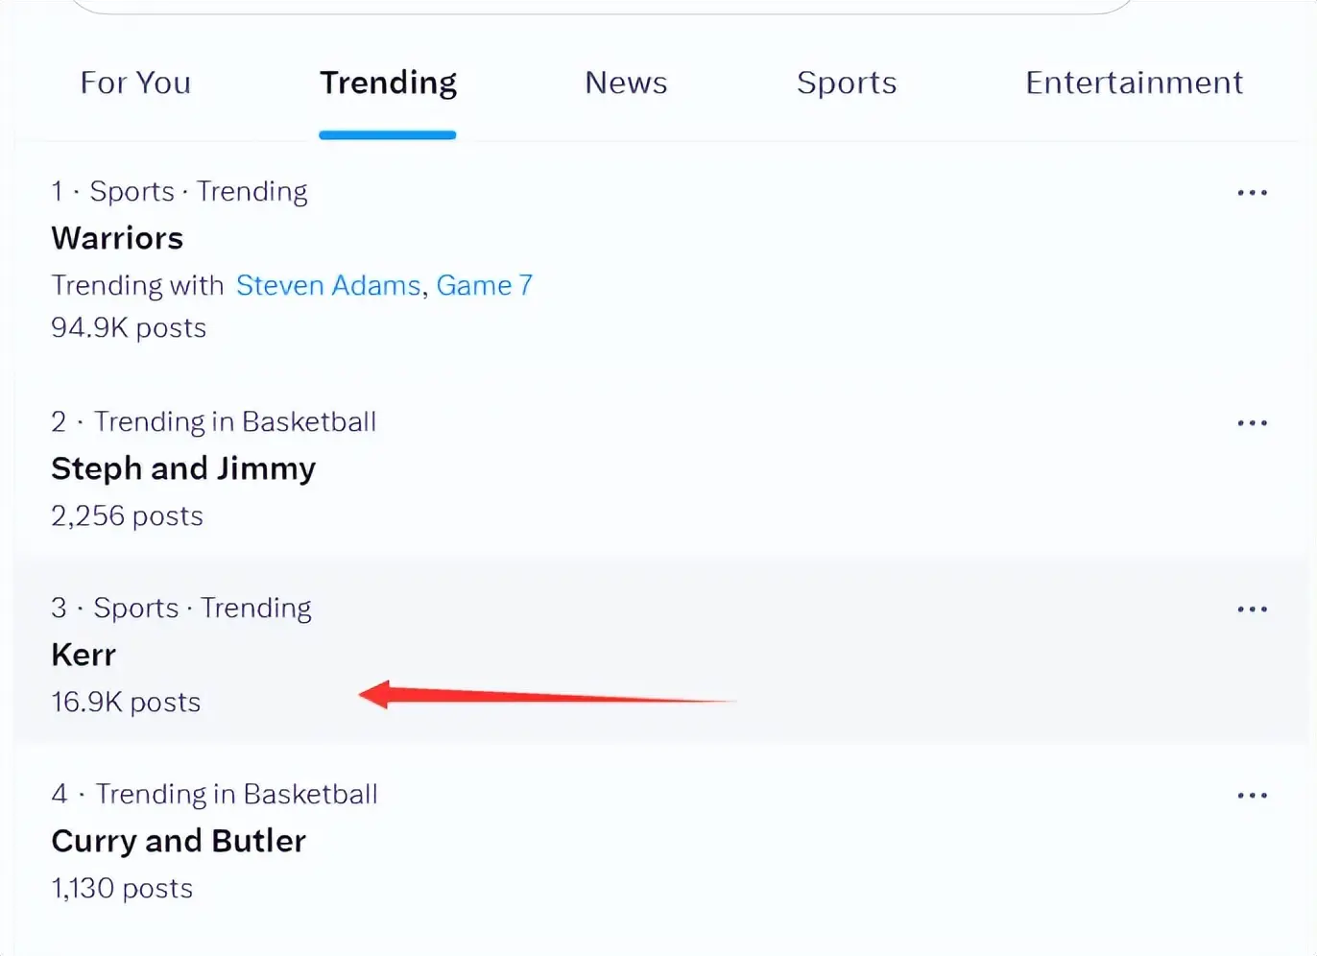The height and width of the screenshot is (956, 1317).
Task: Select the Trending tab
Action: [388, 83]
